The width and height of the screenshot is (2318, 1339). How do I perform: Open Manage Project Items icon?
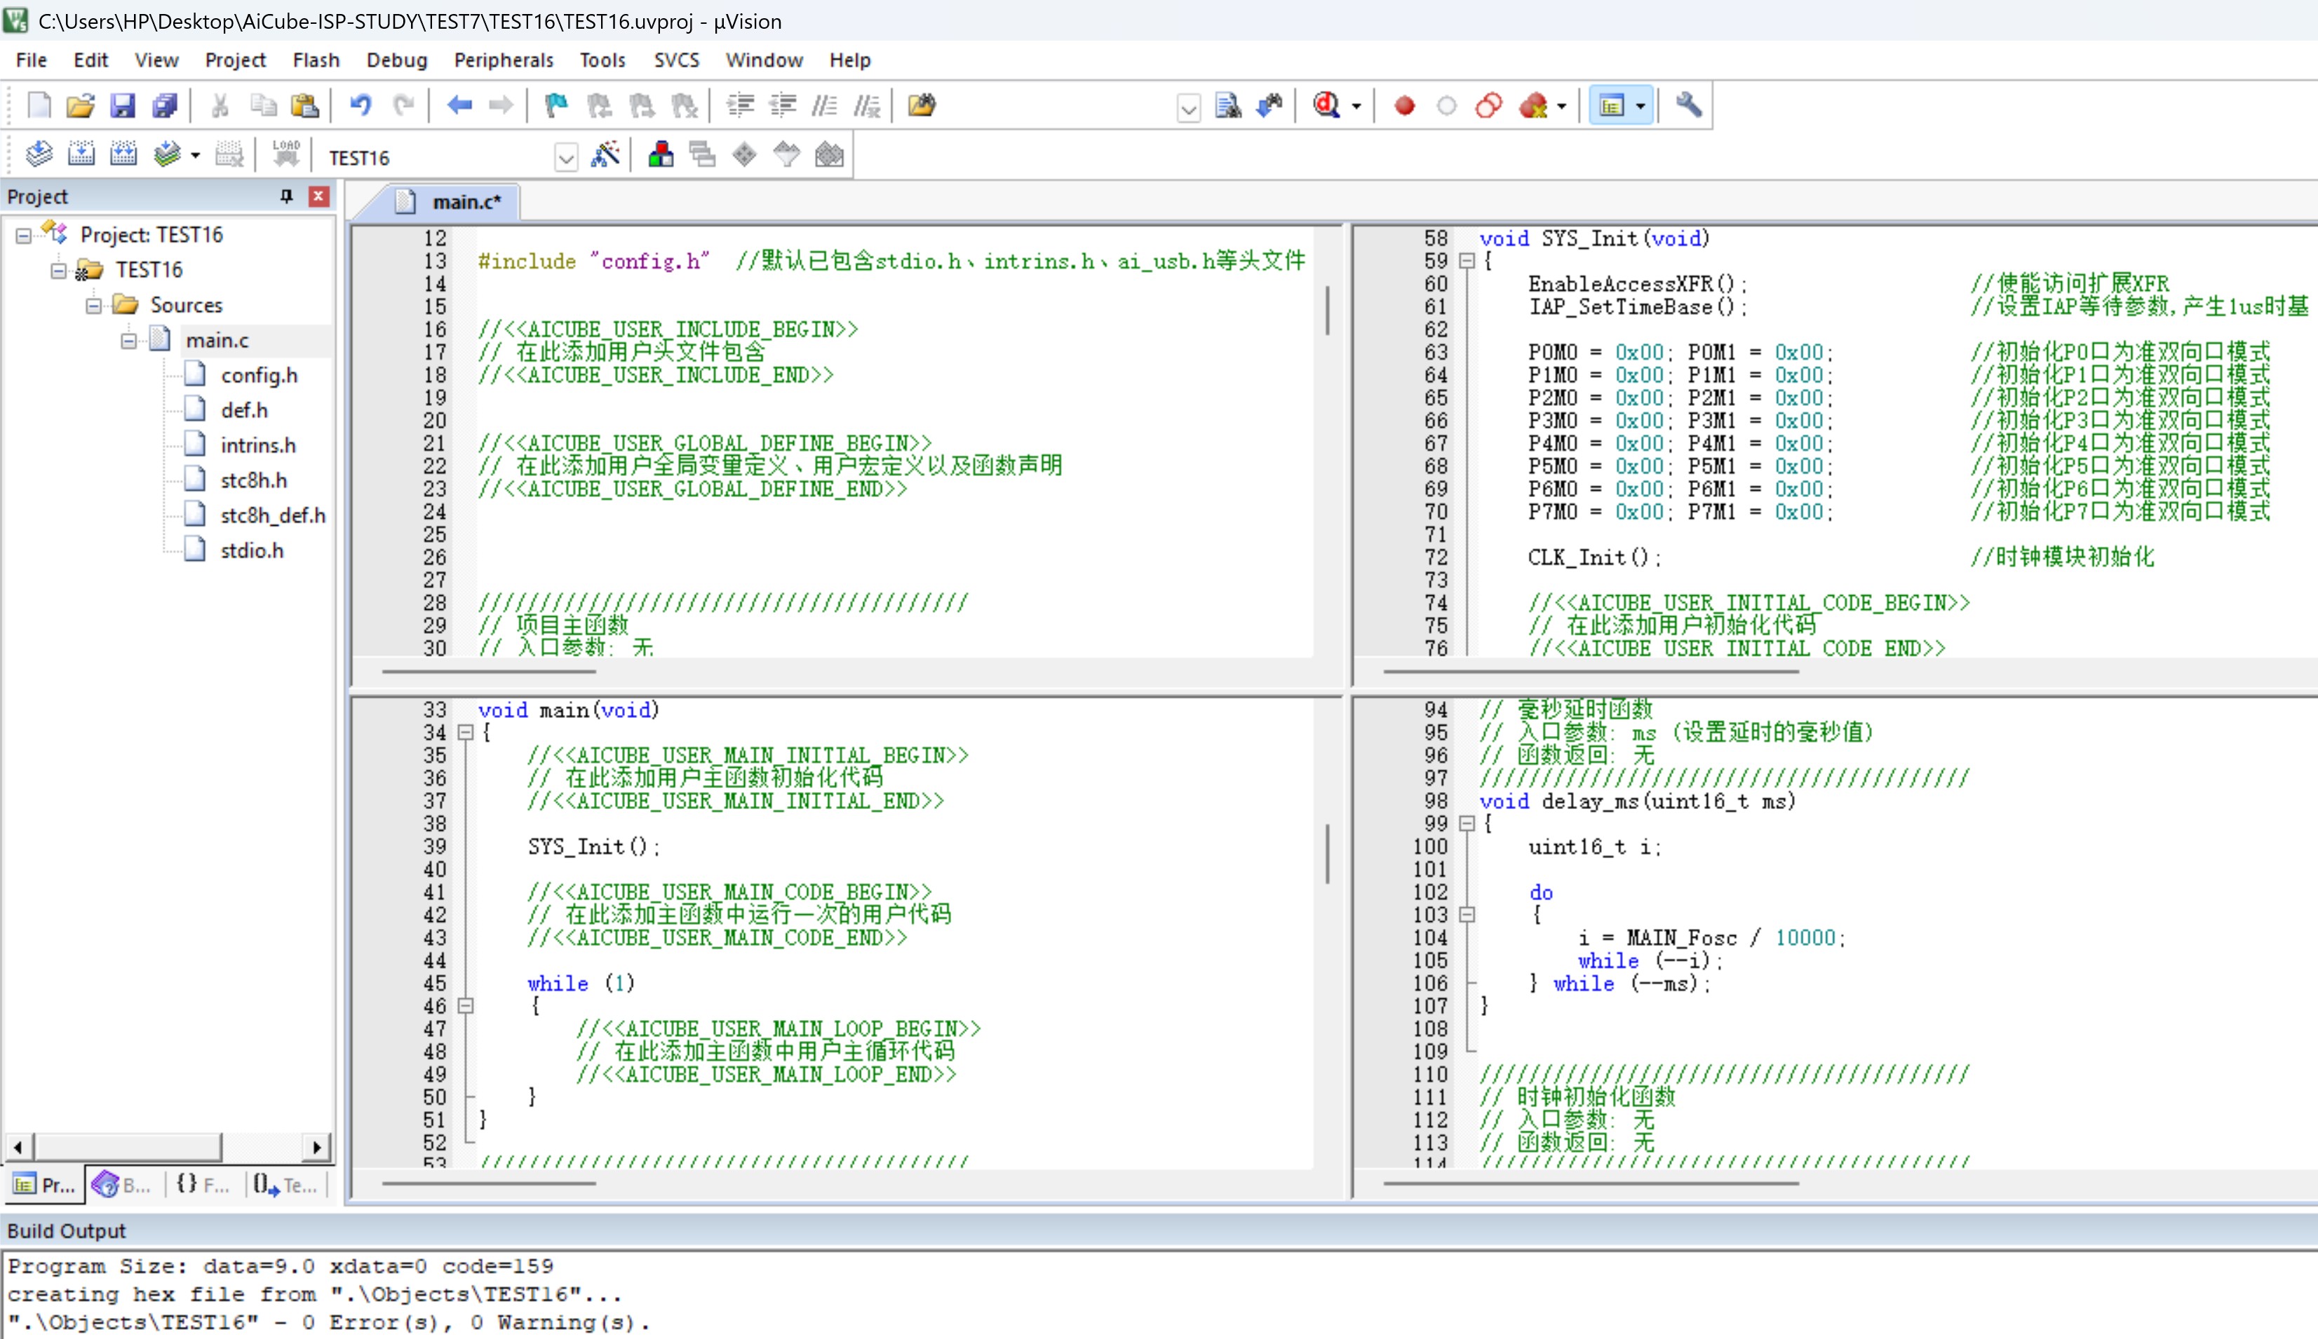click(661, 154)
